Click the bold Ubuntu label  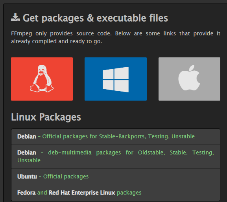(27, 177)
